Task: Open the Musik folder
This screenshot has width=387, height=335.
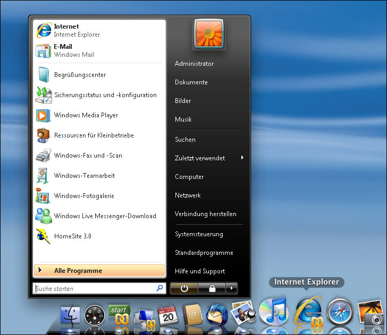Action: (183, 119)
